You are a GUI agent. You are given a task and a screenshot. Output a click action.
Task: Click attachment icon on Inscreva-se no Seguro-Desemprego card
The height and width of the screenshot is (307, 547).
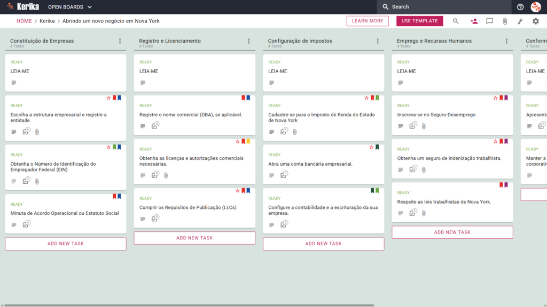coord(424,126)
